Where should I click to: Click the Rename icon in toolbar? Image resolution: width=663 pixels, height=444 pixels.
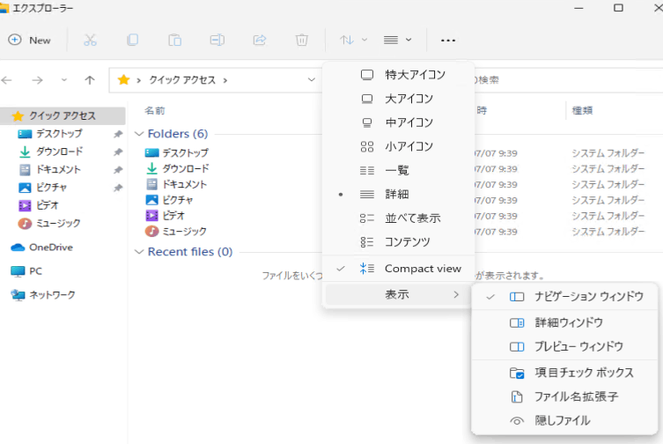(x=217, y=41)
